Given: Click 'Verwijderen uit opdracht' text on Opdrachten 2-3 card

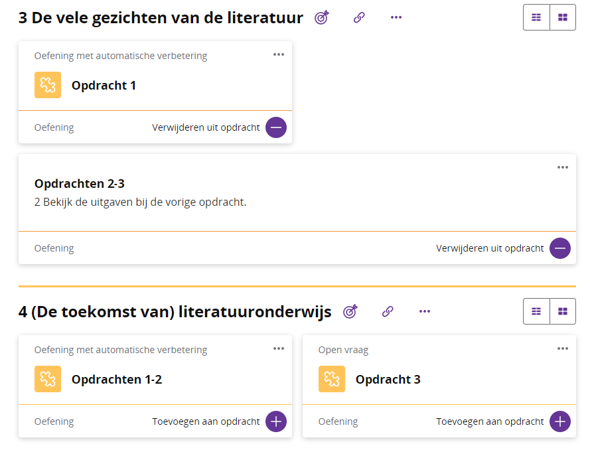Looking at the screenshot, I should tap(490, 248).
